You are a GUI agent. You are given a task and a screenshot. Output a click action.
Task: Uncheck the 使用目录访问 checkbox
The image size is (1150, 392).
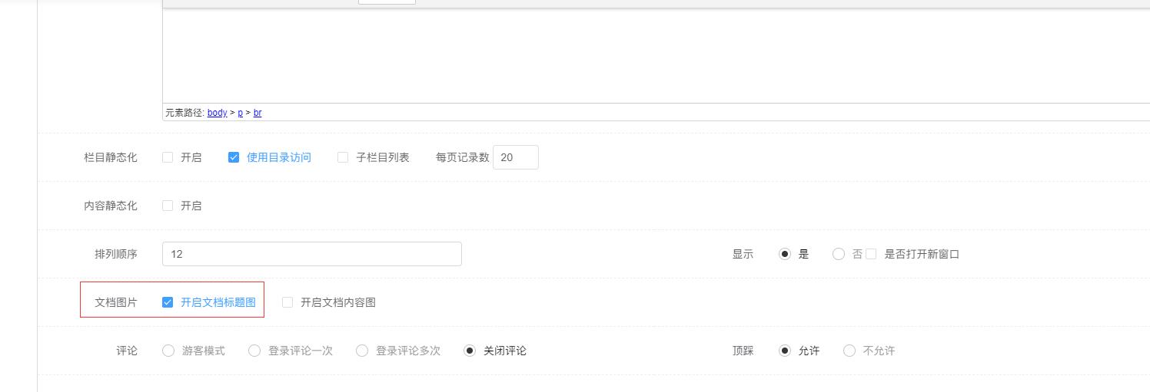pos(234,157)
